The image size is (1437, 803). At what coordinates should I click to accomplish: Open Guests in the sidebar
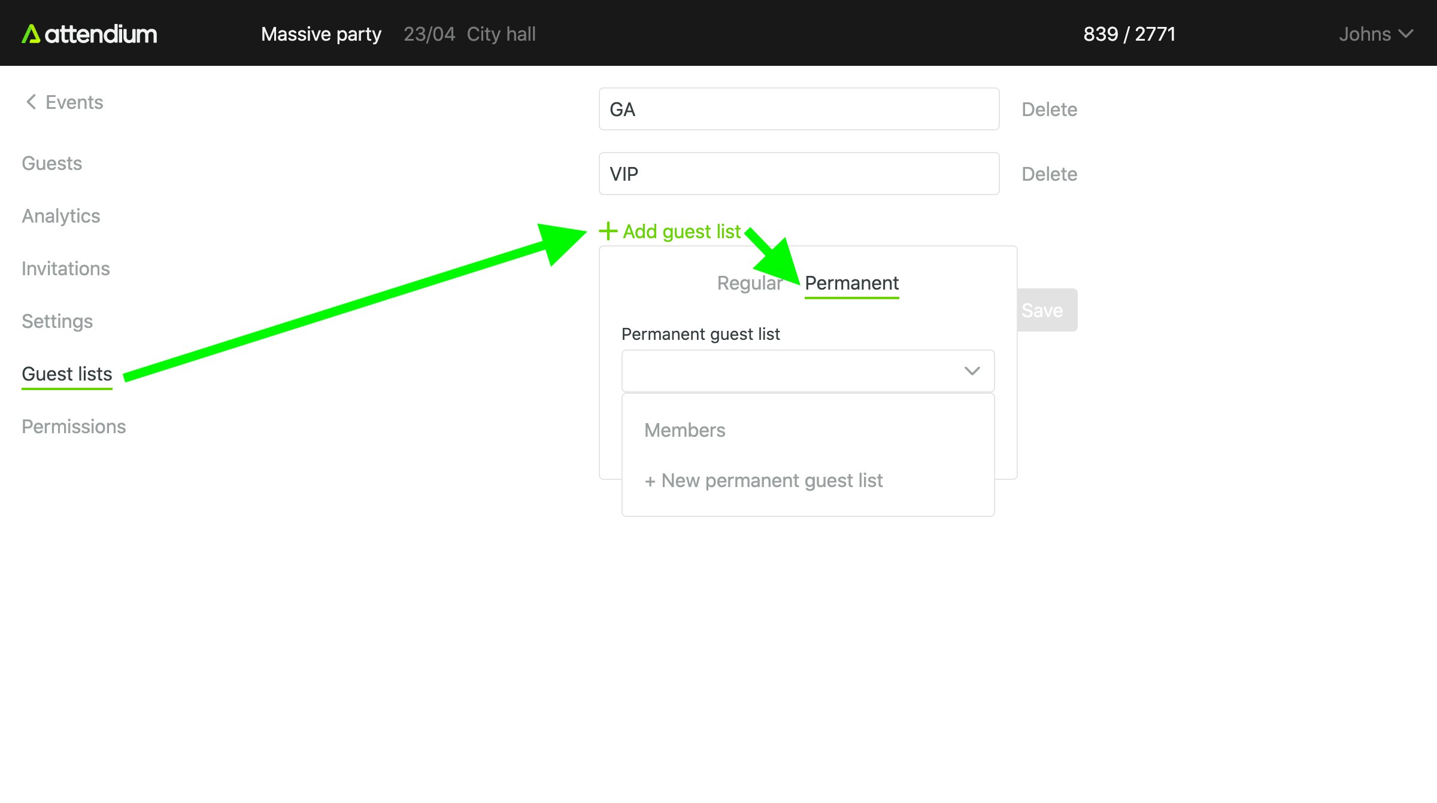(52, 163)
